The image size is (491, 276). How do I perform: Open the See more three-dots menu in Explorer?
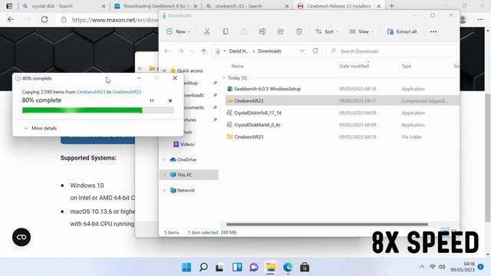pos(433,31)
